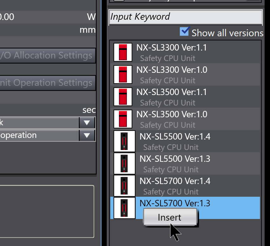Focus the Input Keyword search field
The image size is (270, 246).
pyautogui.click(x=185, y=17)
